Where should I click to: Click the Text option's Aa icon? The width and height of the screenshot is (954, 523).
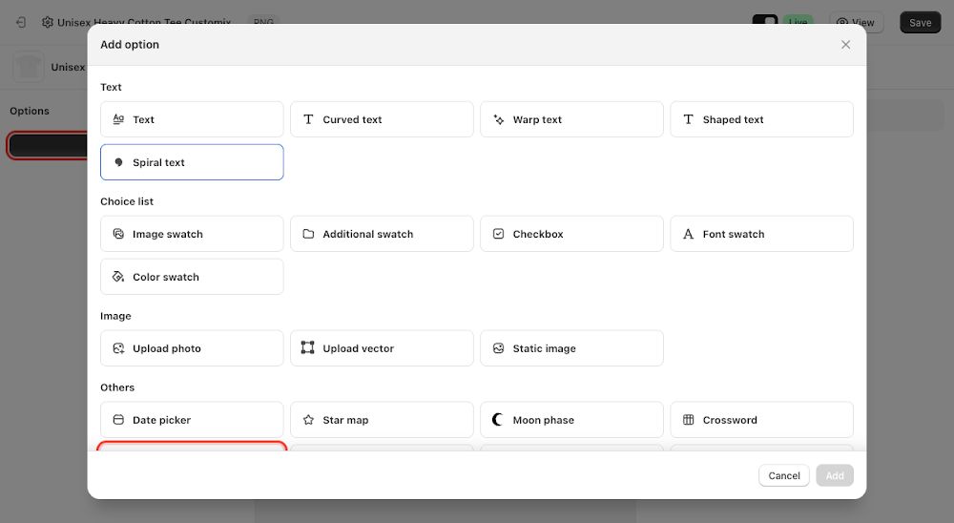pos(118,119)
